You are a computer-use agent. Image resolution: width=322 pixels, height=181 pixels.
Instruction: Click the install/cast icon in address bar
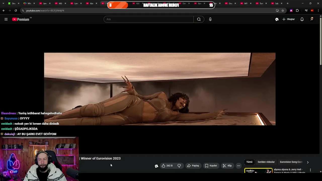(x=277, y=11)
